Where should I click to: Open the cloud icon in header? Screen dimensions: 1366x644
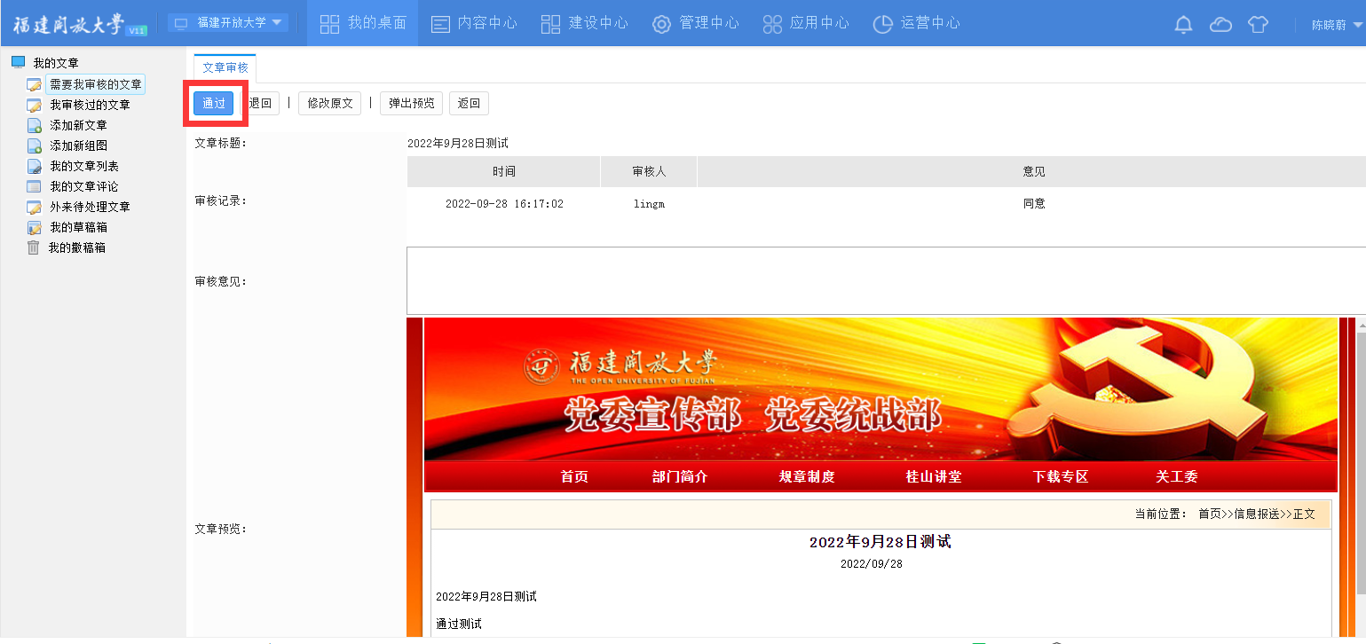tap(1221, 24)
